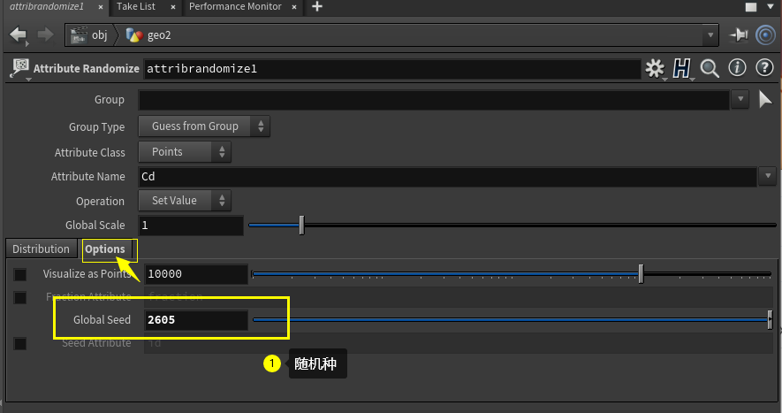
Task: Go forward with the right arrow button
Action: [45, 34]
